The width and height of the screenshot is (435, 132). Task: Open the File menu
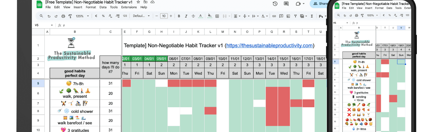(x=48, y=7)
